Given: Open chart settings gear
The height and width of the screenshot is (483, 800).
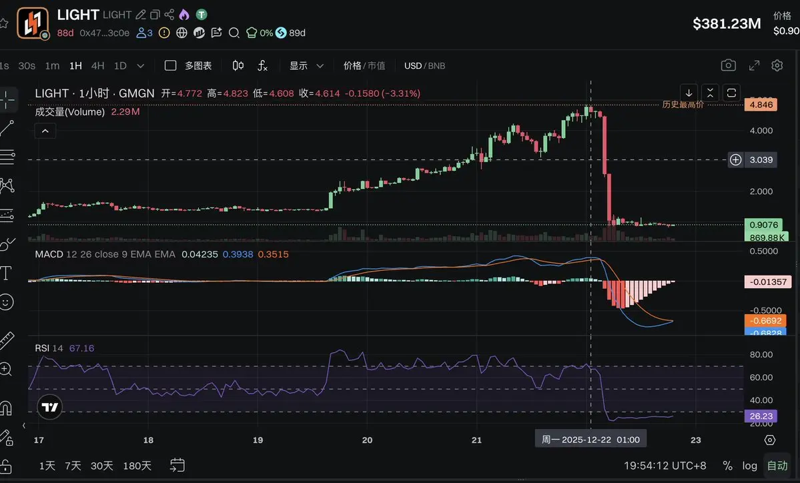Looking at the screenshot, I should 777,65.
